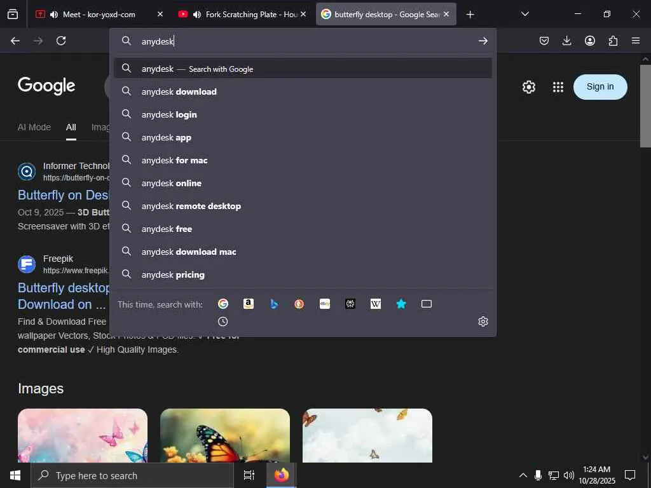The height and width of the screenshot is (488, 651).
Task: Search this time with DuckDuckGo icon
Action: coord(299,304)
